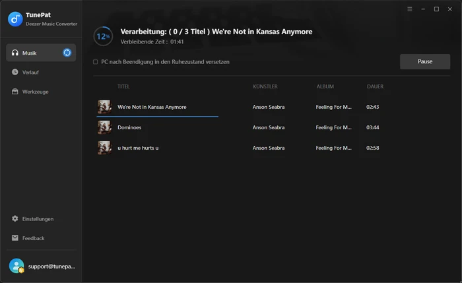The width and height of the screenshot is (462, 283).
Task: Select track title We're Not in Kansas Anymore in list
Action: click(152, 107)
